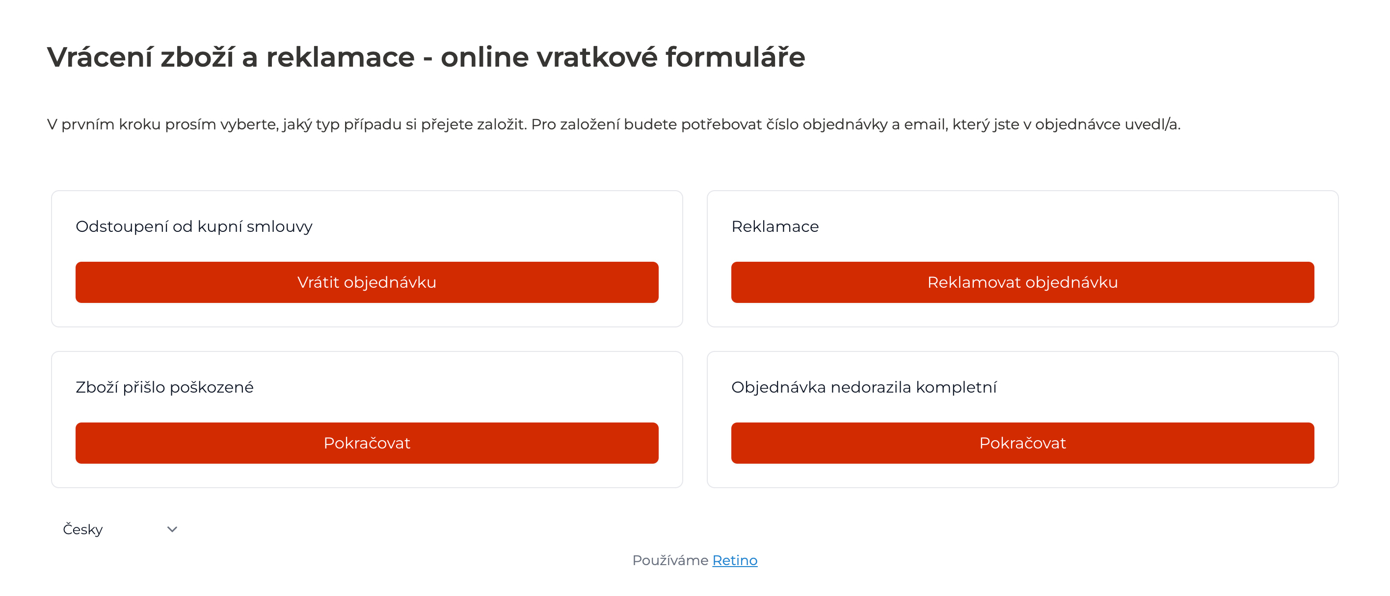The image size is (1390, 596).
Task: Click Pokračovat under Objednávka nedorazila kompletní
Action: tap(1022, 443)
